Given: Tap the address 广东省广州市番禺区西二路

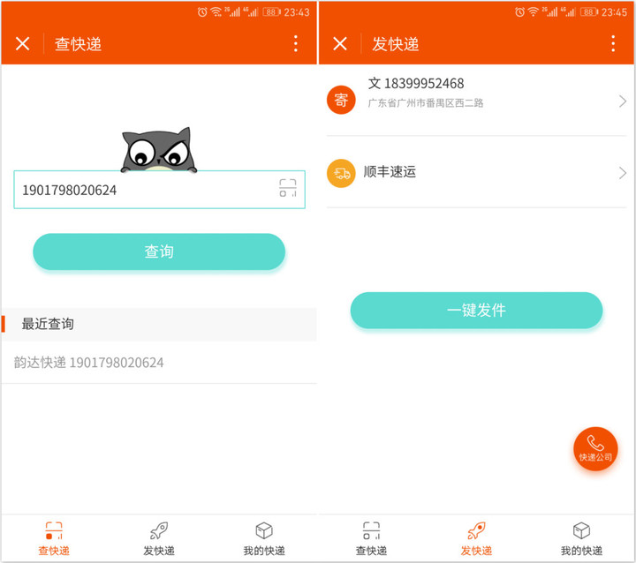Looking at the screenshot, I should [426, 103].
